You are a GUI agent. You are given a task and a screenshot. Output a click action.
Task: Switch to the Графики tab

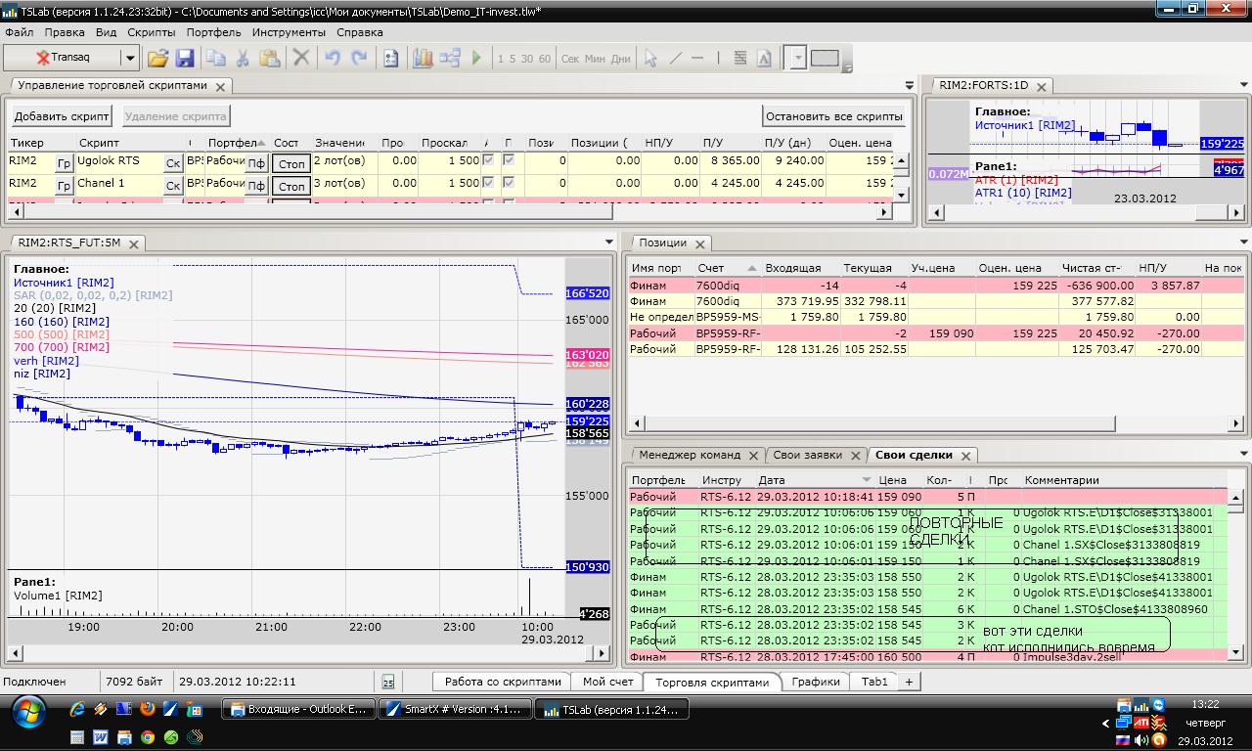pos(816,682)
